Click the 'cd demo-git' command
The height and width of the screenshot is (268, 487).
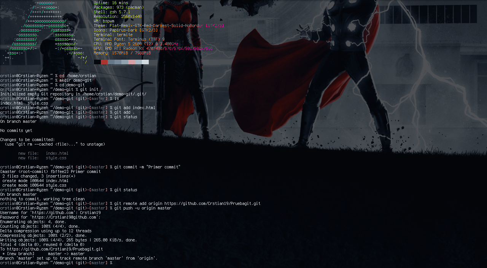click(x=72, y=85)
